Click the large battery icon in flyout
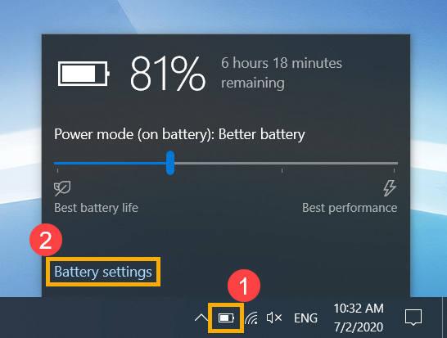This screenshot has width=447, height=338. click(x=84, y=74)
